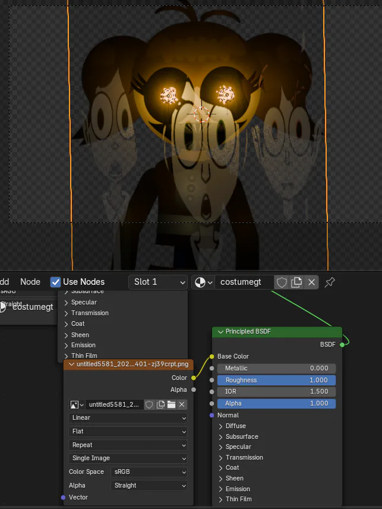
Task: Click the Alpha output socket of image node
Action: pyautogui.click(x=194, y=389)
